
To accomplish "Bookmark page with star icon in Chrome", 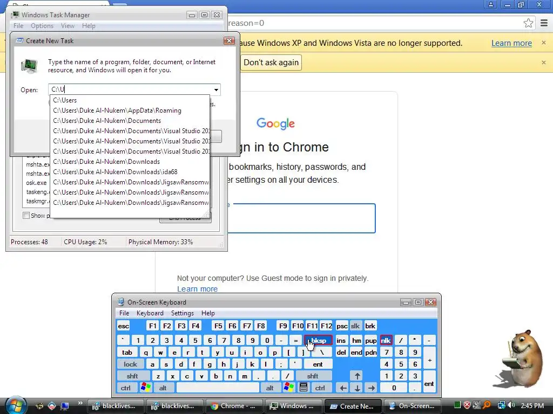I will (528, 23).
